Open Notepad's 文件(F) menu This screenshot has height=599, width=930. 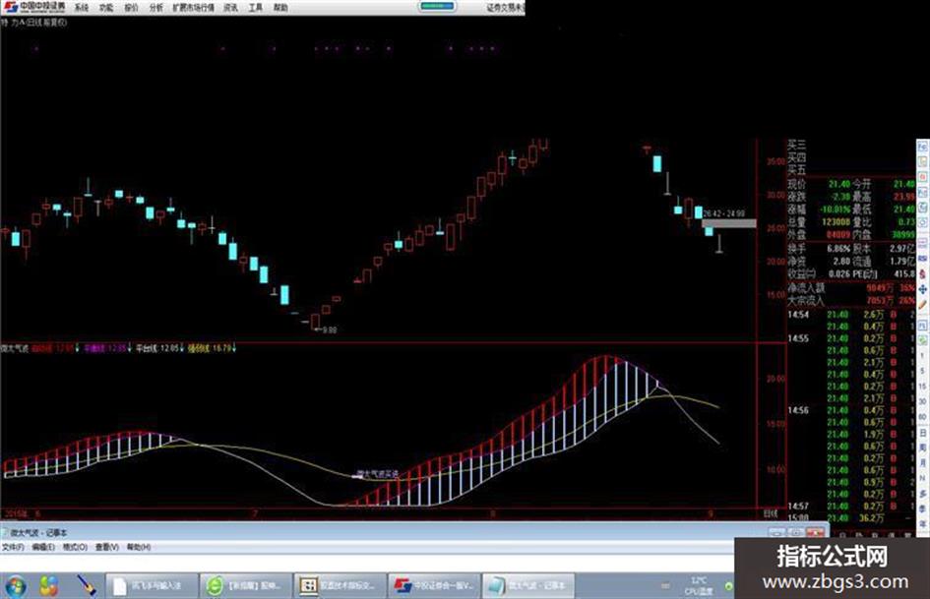coord(13,547)
